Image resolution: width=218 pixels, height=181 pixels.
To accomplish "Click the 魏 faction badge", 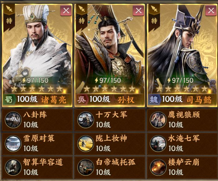I will pyautogui.click(x=154, y=100).
